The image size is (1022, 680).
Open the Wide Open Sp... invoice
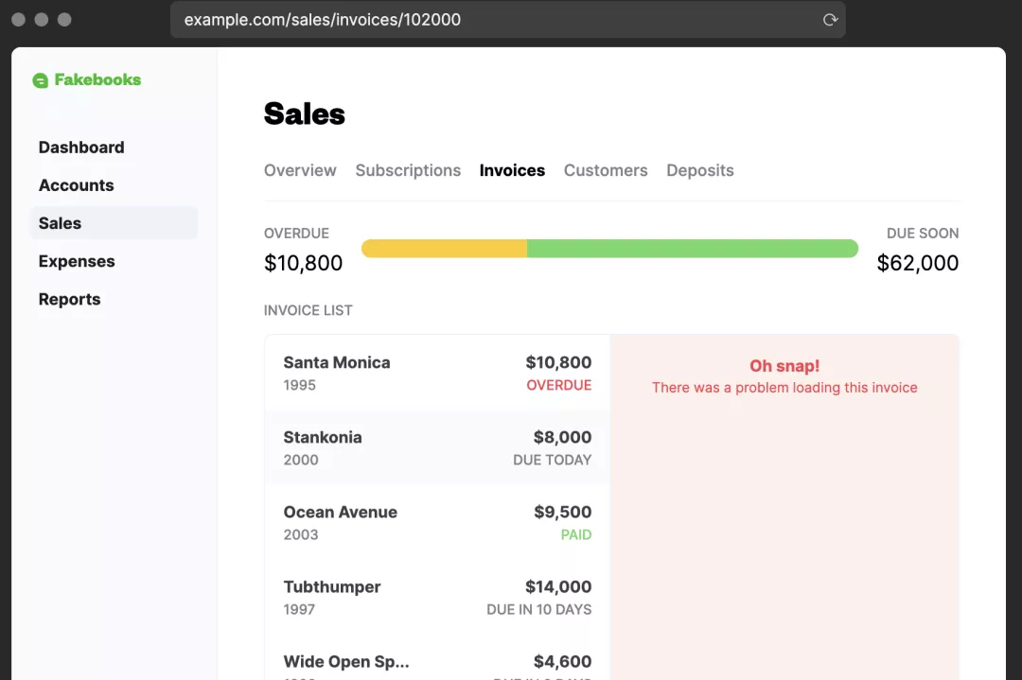pyautogui.click(x=437, y=659)
